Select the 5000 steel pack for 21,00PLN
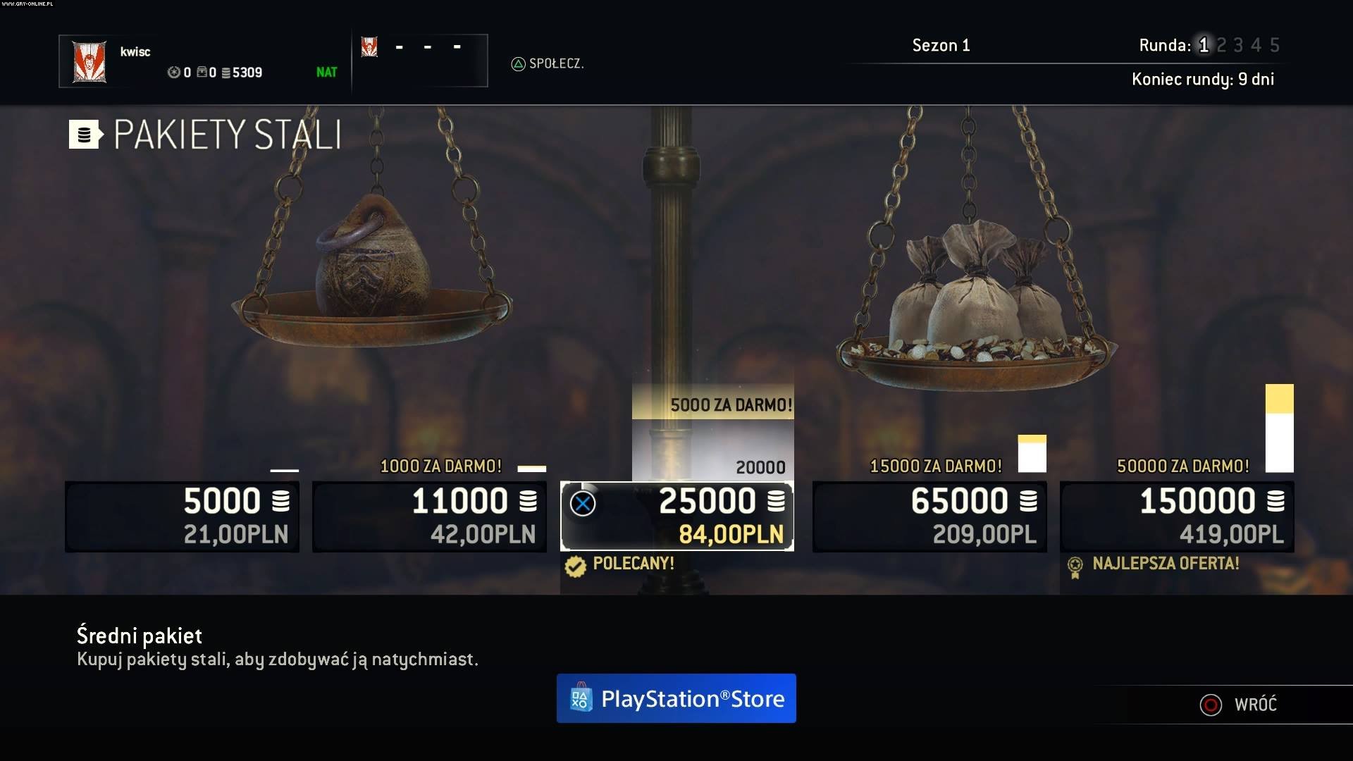Image resolution: width=1353 pixels, height=761 pixels. (x=183, y=516)
